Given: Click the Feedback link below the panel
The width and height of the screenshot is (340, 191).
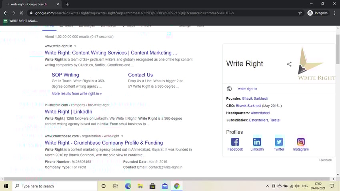Looking at the screenshot, I should (x=325, y=160).
